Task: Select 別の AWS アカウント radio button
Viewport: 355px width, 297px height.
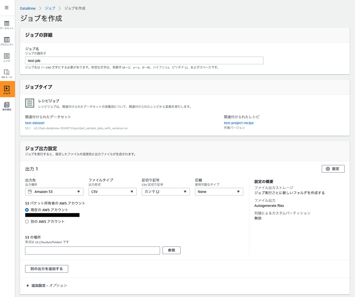Action: tap(27, 221)
